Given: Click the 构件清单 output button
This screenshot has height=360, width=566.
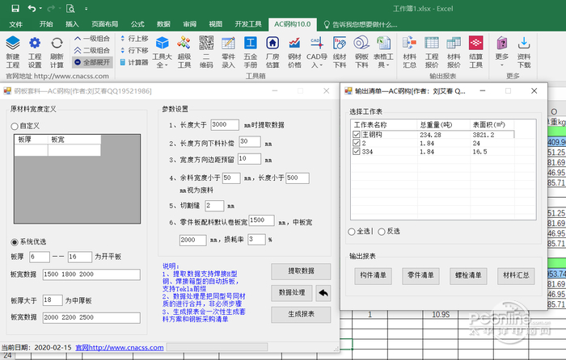Looking at the screenshot, I should [372, 275].
